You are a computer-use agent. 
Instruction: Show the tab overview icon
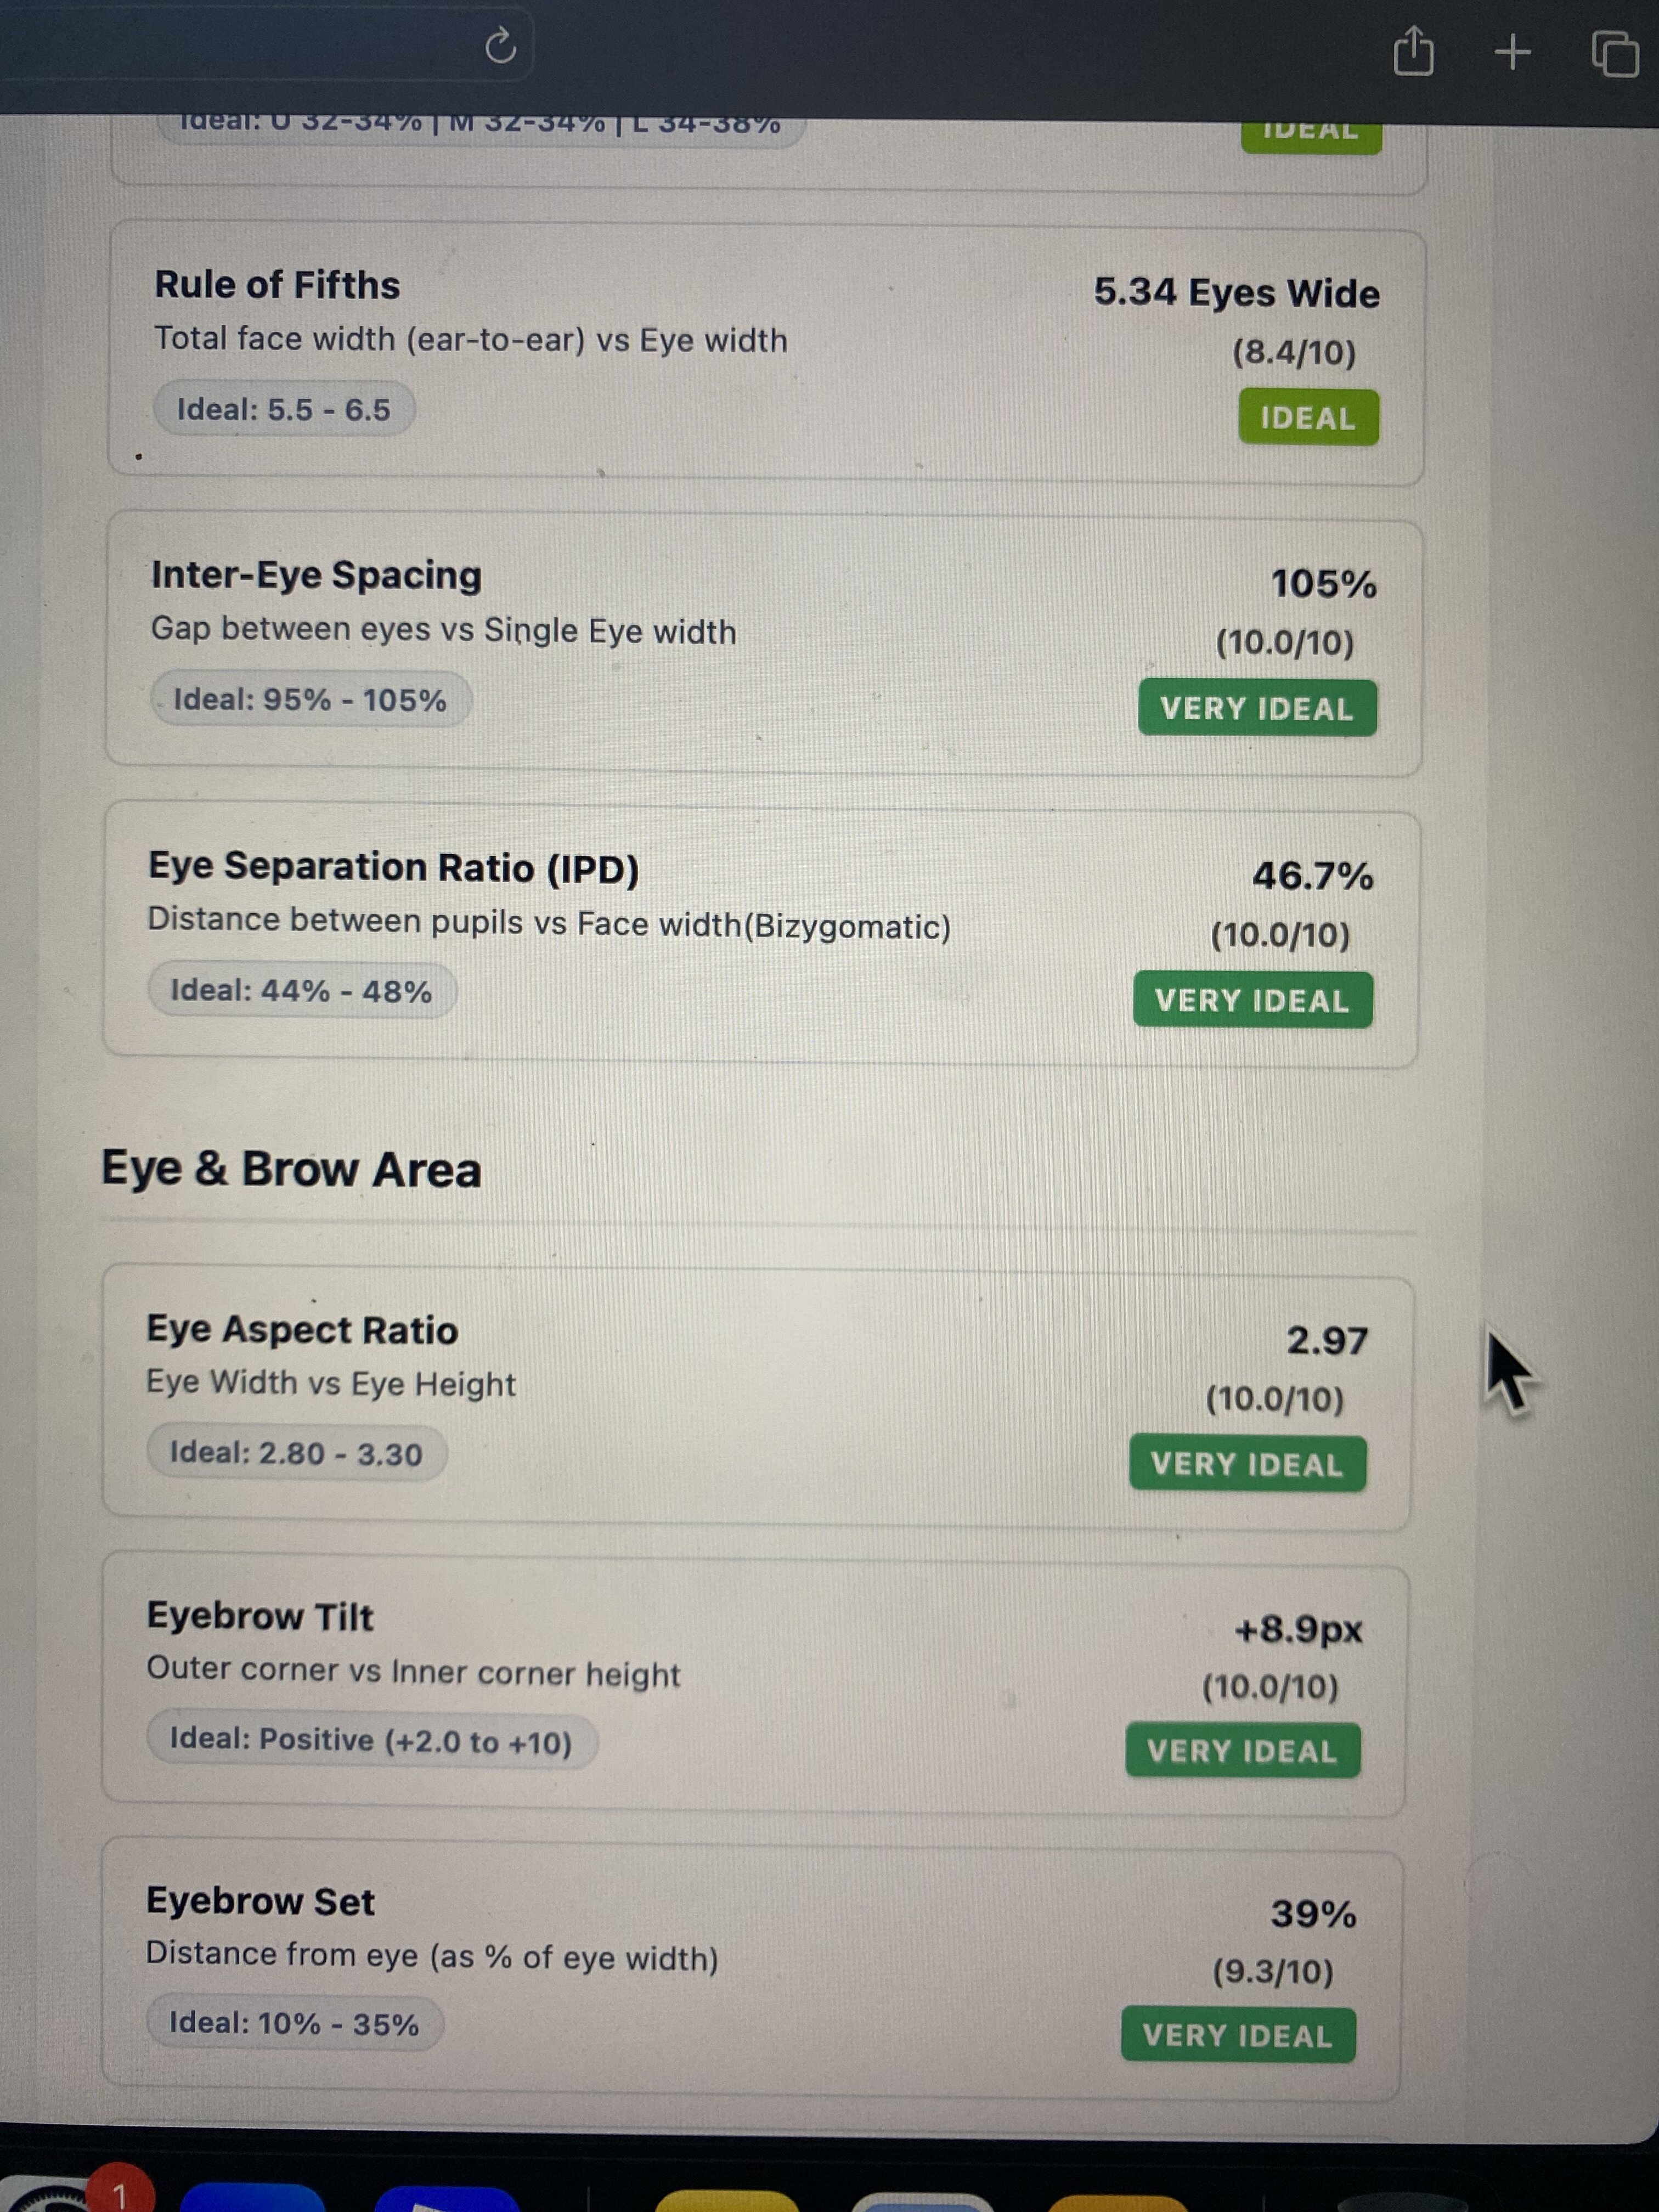(1614, 53)
